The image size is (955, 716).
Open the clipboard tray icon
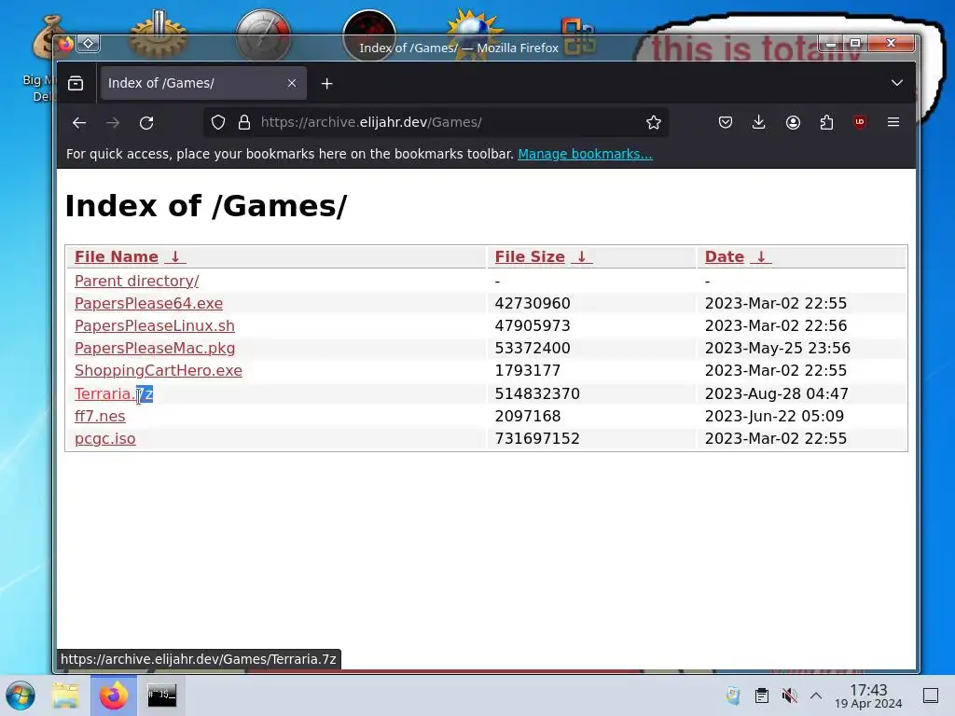click(761, 695)
